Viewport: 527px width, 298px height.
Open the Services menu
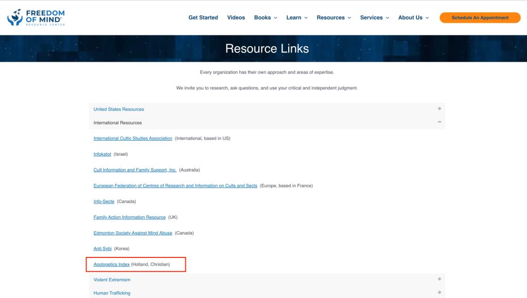(375, 17)
